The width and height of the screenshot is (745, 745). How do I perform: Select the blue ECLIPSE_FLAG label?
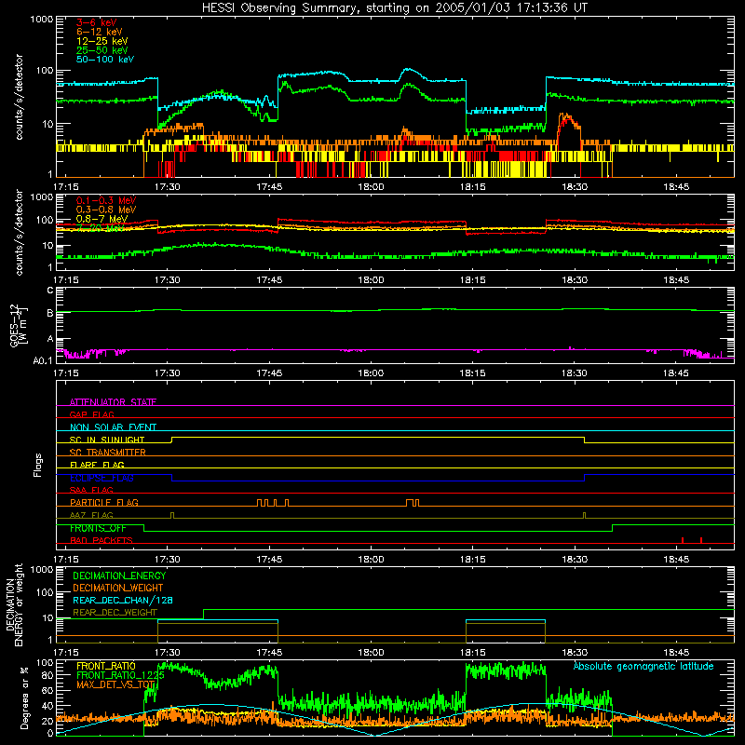102,478
